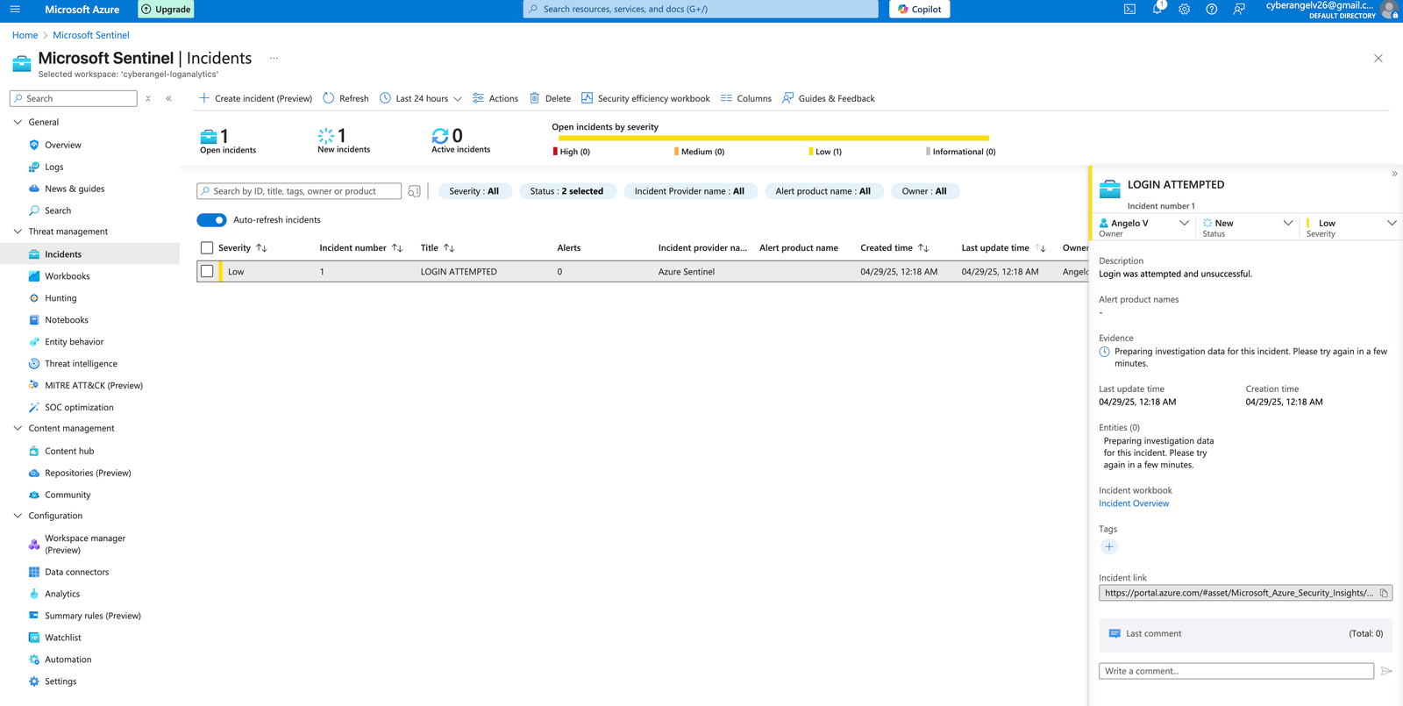The height and width of the screenshot is (706, 1403).
Task: Click the yellow Low severity bar
Action: coord(773,138)
